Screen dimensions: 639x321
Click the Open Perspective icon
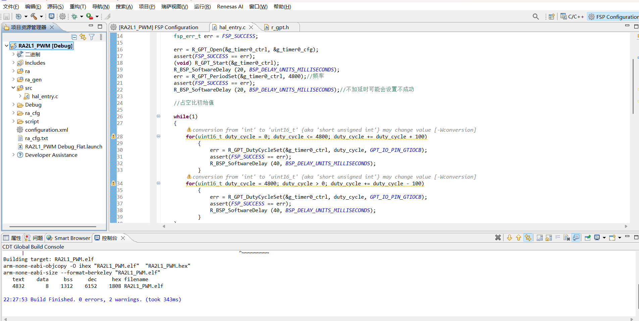(551, 16)
